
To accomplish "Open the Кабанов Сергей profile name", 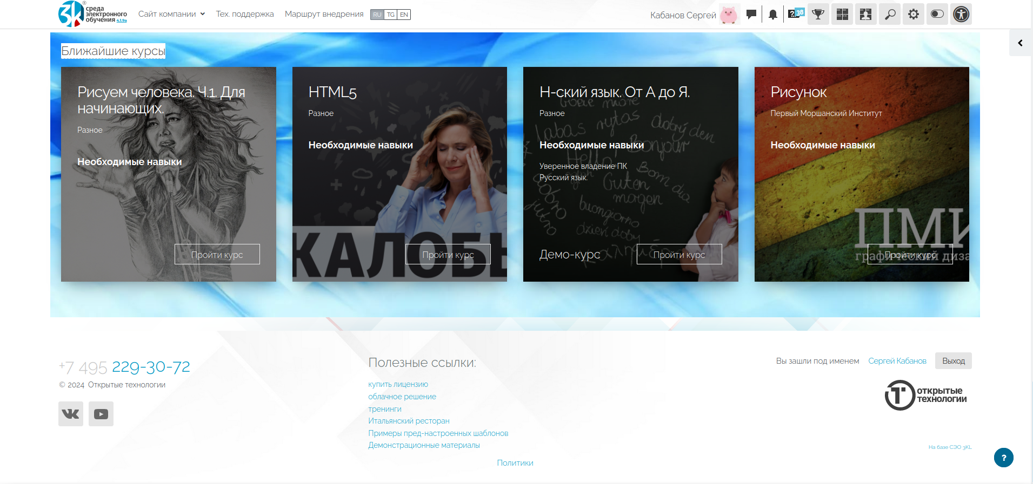I will (x=683, y=15).
